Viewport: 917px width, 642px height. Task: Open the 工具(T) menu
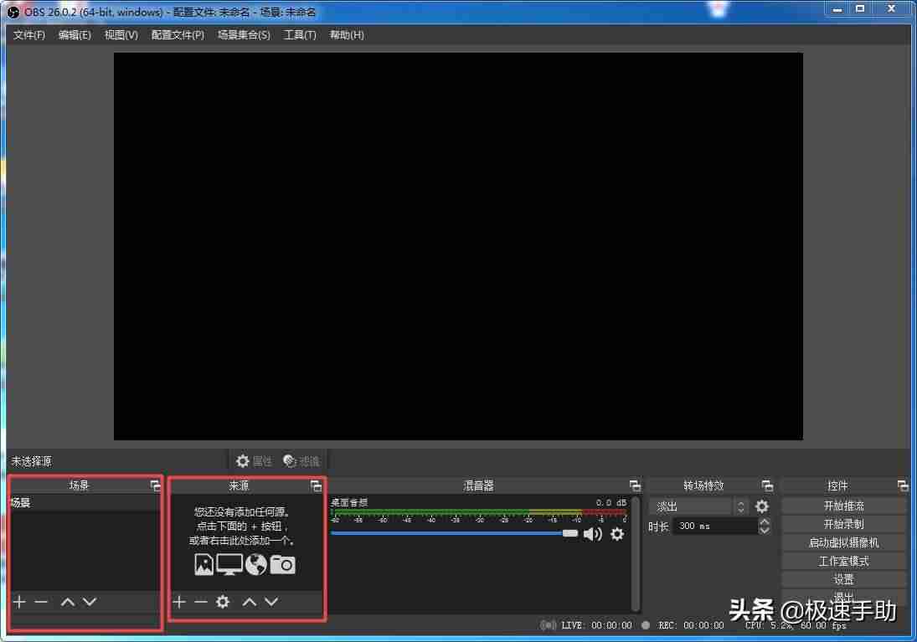[x=300, y=35]
